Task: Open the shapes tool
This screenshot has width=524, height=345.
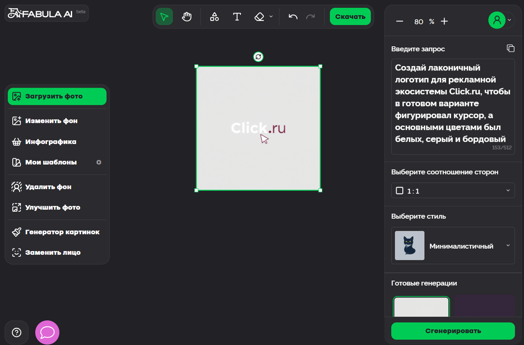Action: tap(214, 17)
